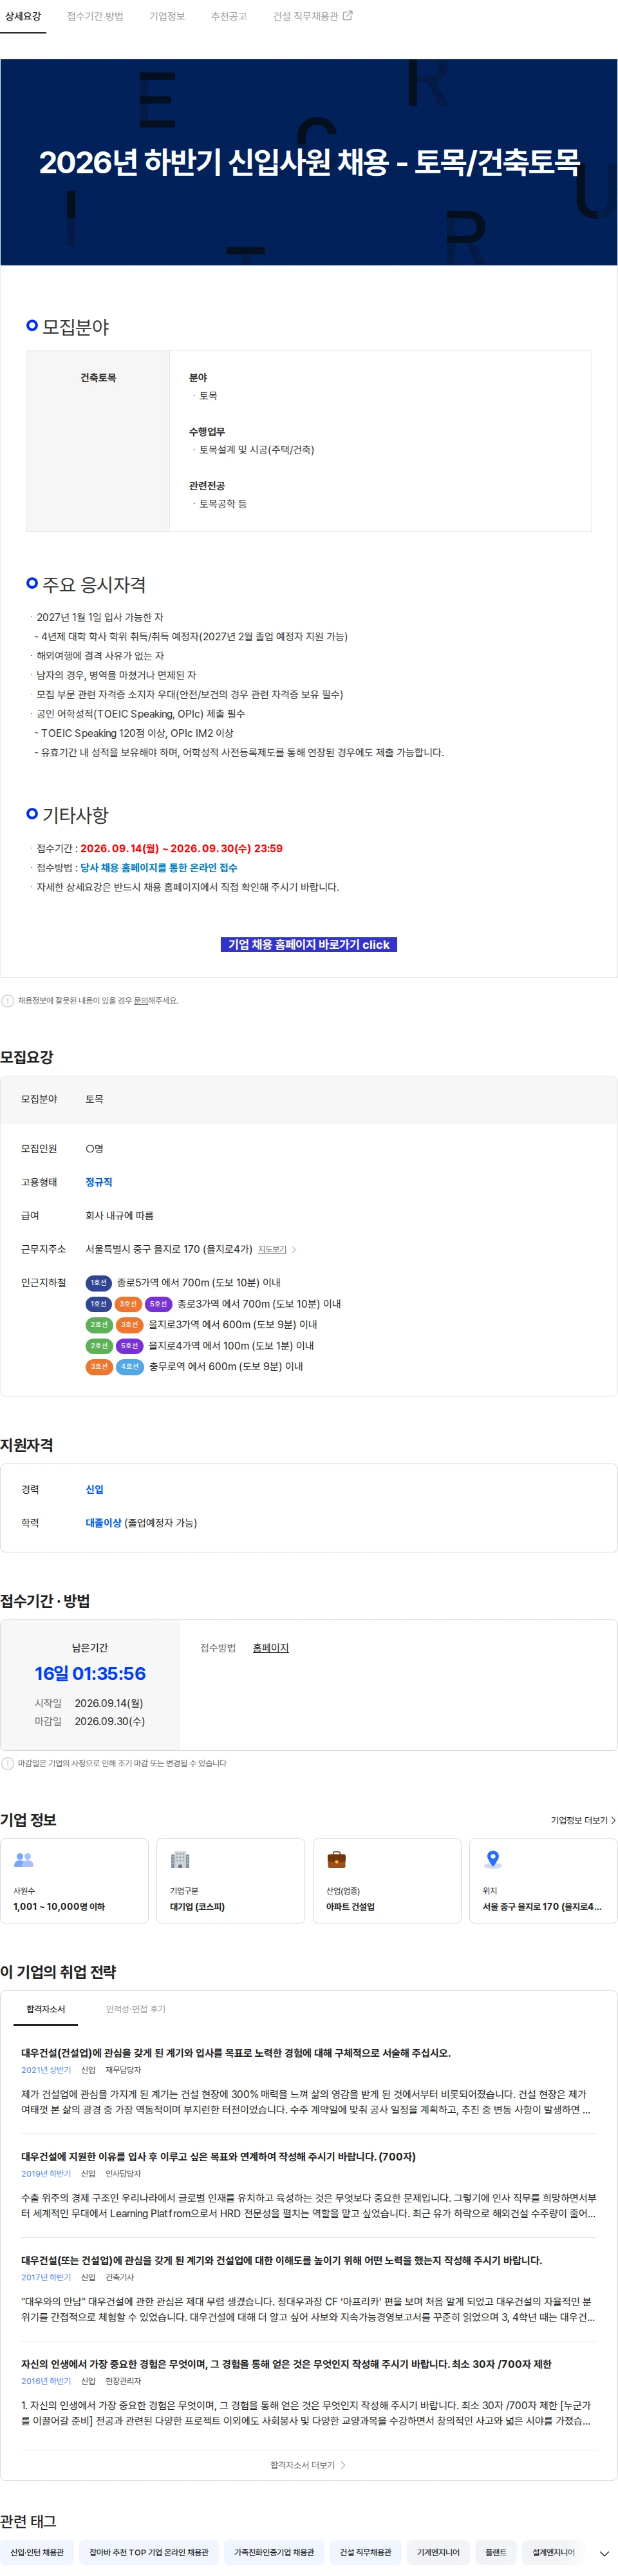
Task: Click the 서울 중구 을지로 170 location card
Action: click(x=543, y=1880)
